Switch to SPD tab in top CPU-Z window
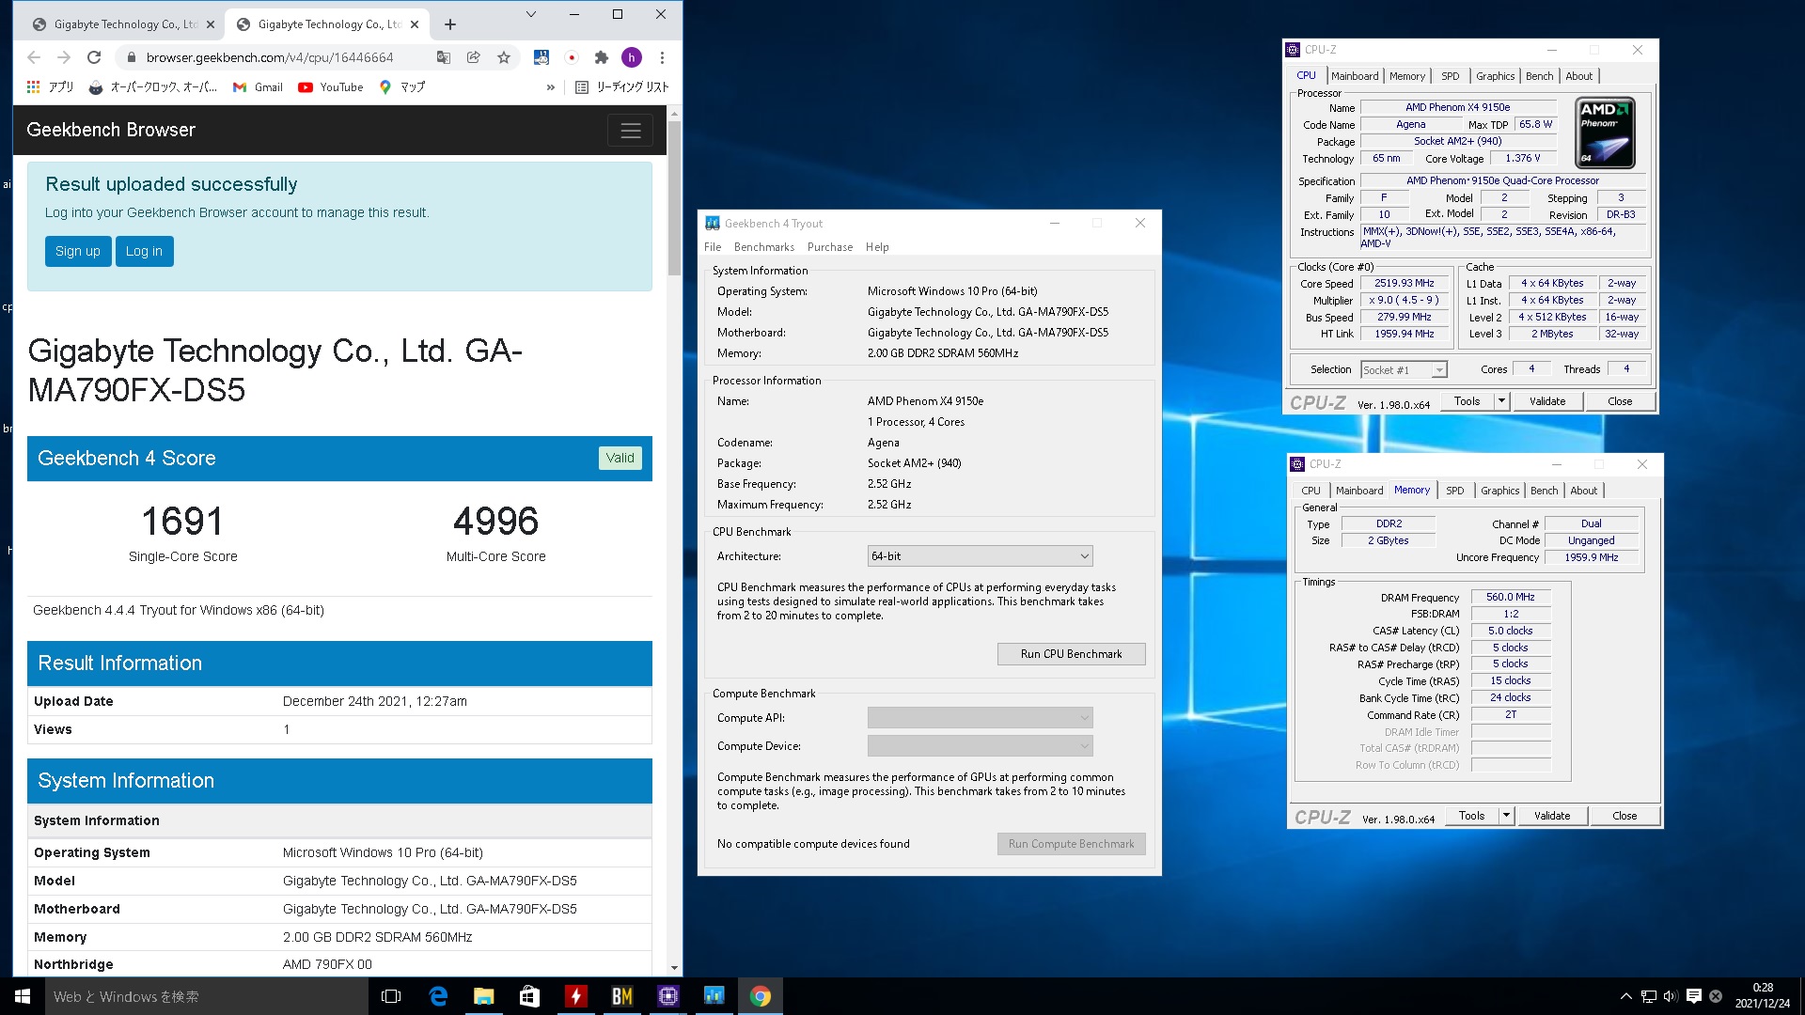Screen dimensions: 1805x1015 pos(1451,76)
